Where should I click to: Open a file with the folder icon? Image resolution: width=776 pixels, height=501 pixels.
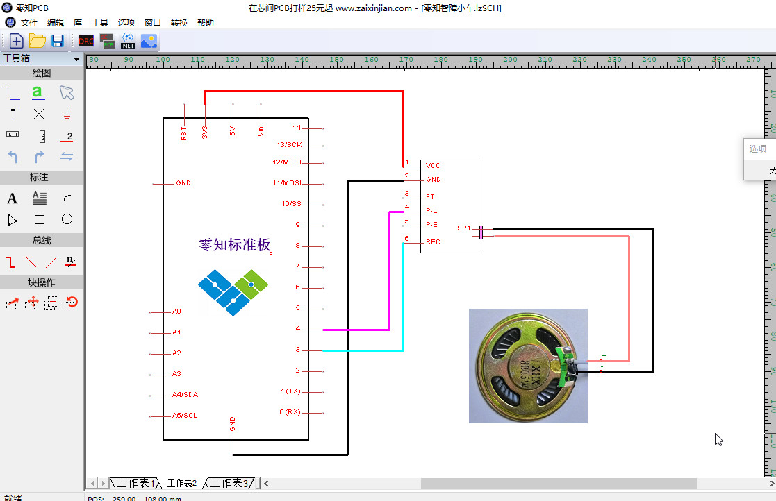tap(37, 41)
